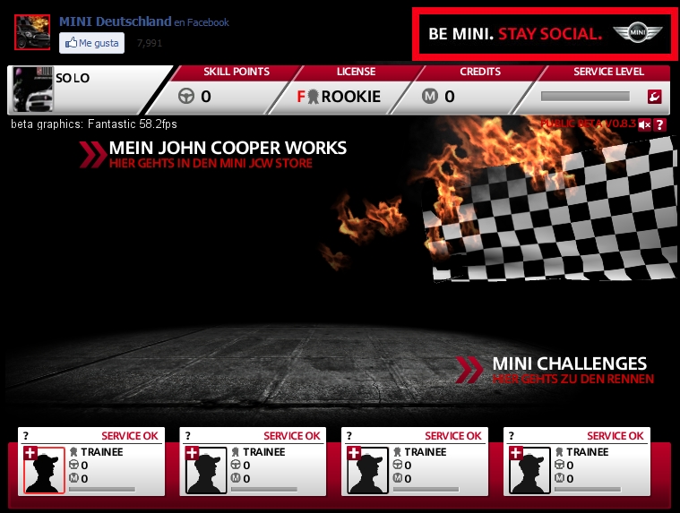The height and width of the screenshot is (513, 680).
Task: Click the steering wheel icon on third trainee card
Action: (397, 465)
